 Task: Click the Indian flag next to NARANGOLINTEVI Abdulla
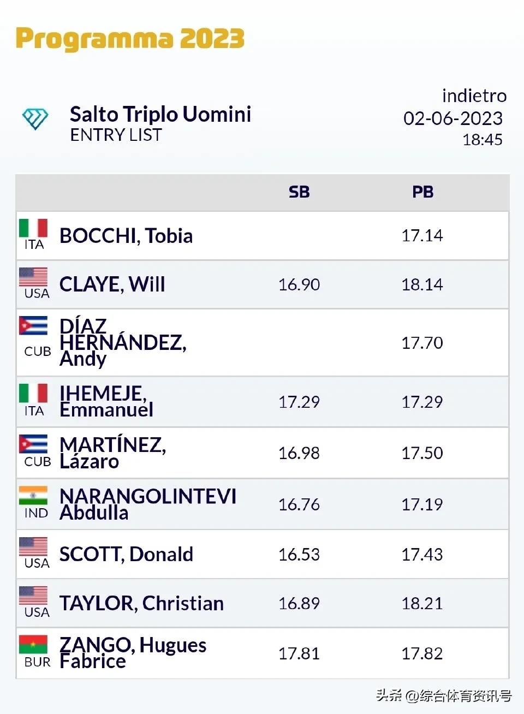tap(33, 496)
